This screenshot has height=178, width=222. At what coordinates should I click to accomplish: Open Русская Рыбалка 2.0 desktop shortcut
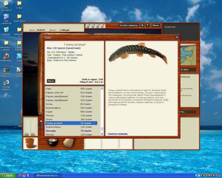6,72
